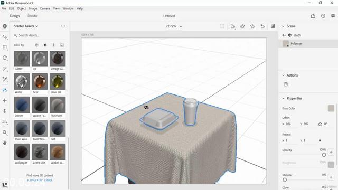Open the assets panel more options menu

pyautogui.click(x=63, y=26)
